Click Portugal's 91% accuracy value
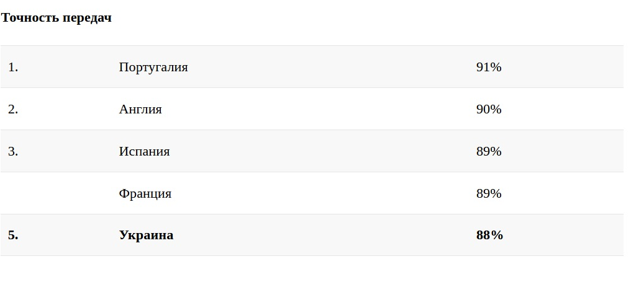 click(x=489, y=67)
